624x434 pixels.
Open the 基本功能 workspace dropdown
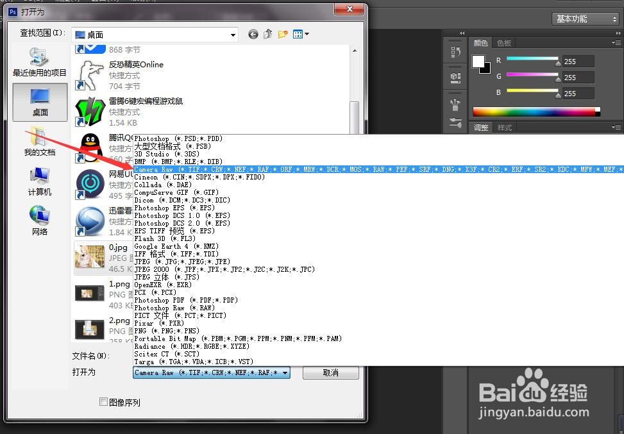585,19
